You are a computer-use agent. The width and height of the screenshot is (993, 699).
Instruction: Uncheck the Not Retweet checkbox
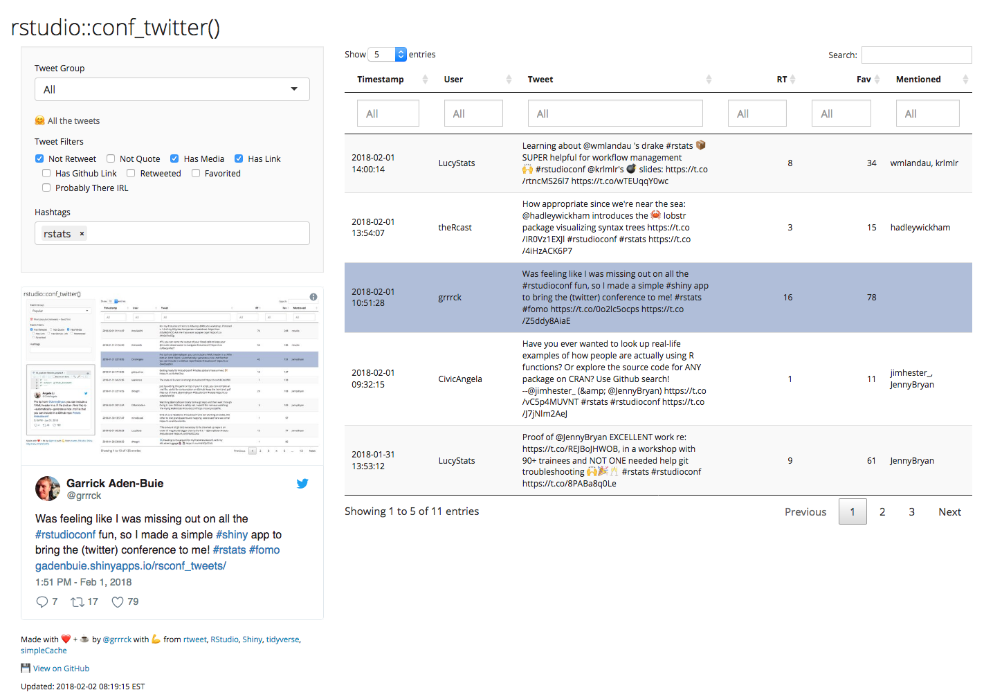coord(39,159)
